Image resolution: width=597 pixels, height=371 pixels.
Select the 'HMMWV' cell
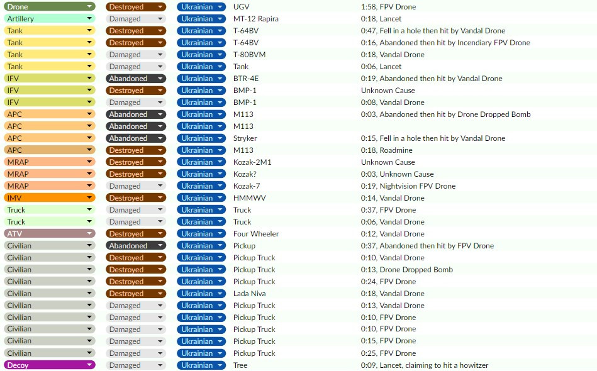click(249, 198)
